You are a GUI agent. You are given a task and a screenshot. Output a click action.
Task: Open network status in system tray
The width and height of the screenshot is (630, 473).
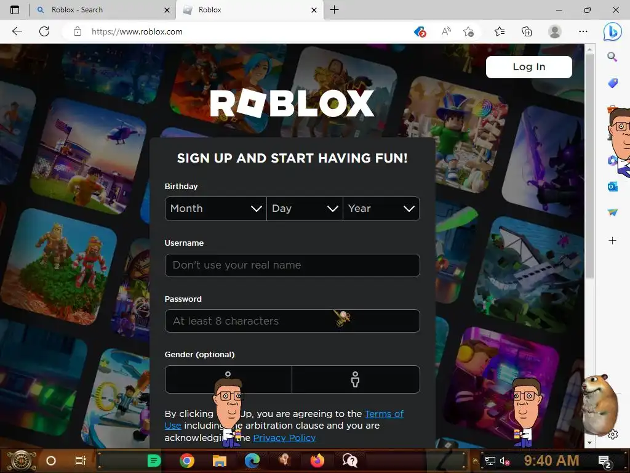[490, 461]
